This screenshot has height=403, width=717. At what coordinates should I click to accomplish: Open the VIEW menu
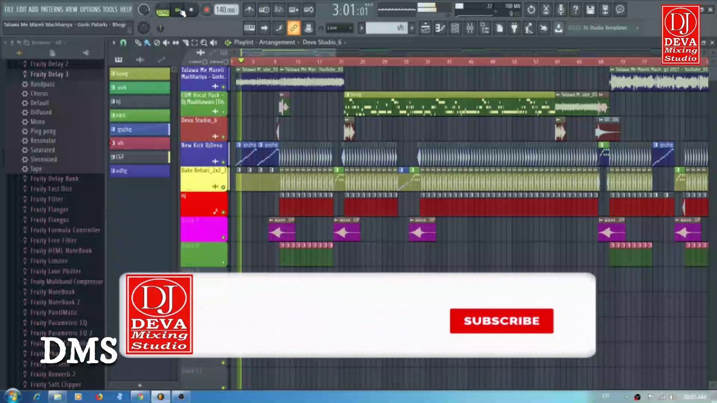coord(72,10)
